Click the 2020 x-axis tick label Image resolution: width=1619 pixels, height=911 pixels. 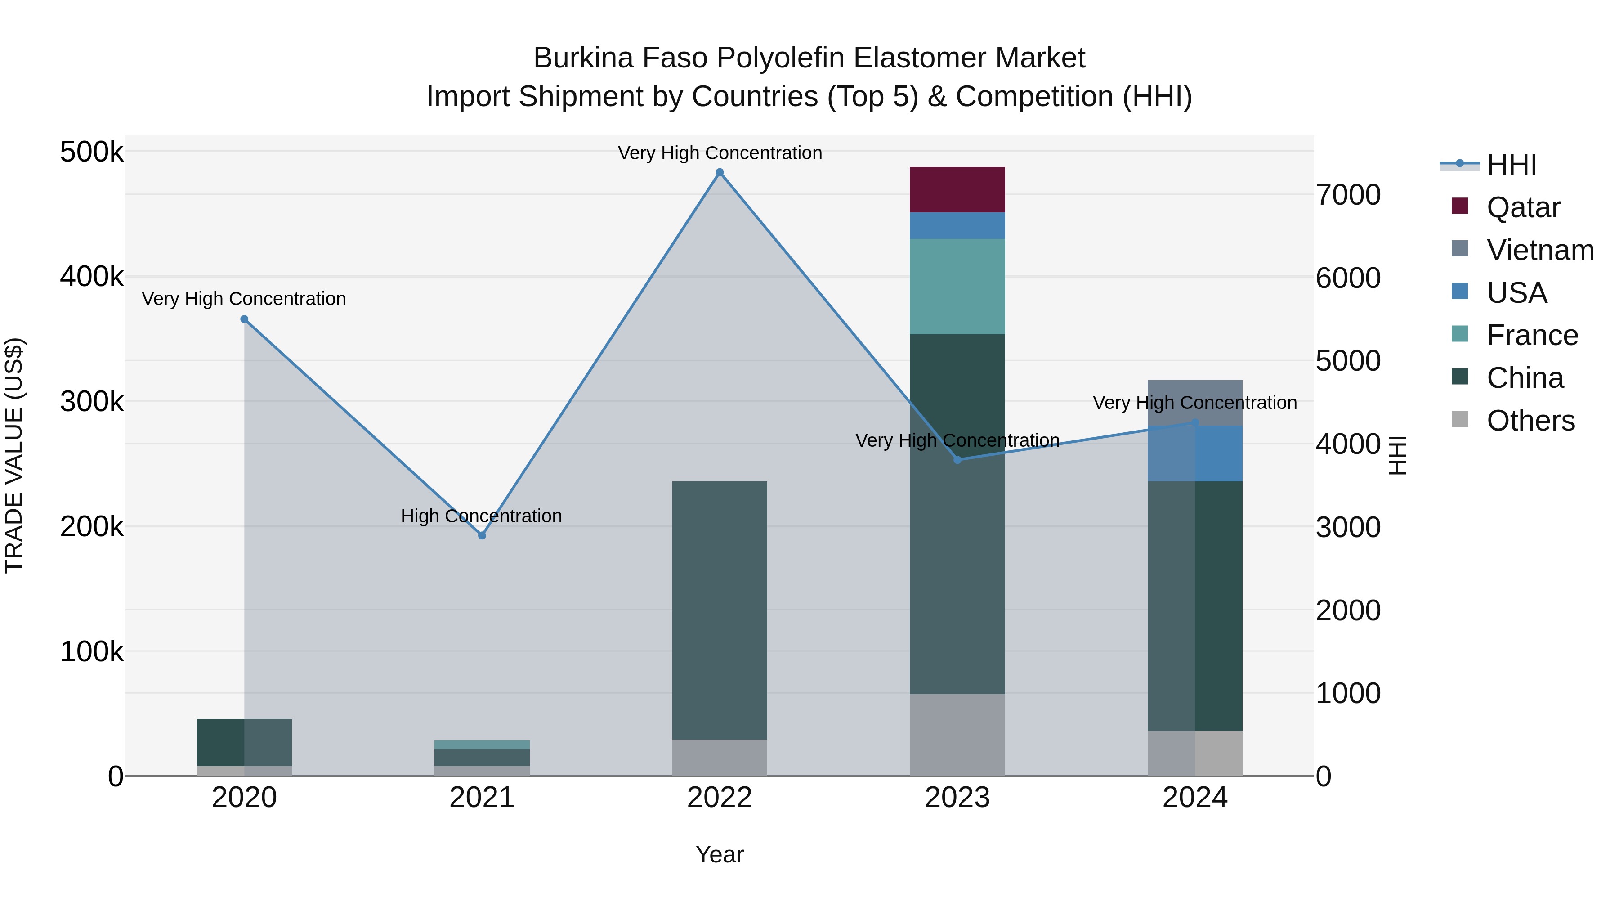(x=245, y=798)
